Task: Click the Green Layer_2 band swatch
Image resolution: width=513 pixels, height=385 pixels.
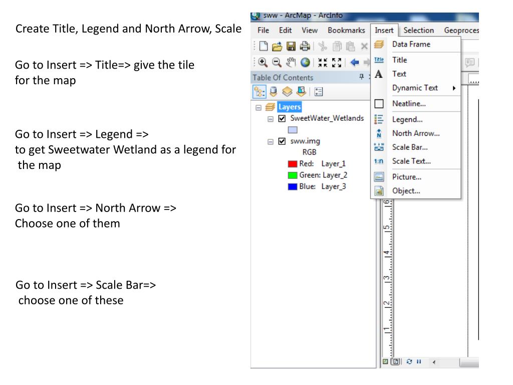Action: [293, 175]
